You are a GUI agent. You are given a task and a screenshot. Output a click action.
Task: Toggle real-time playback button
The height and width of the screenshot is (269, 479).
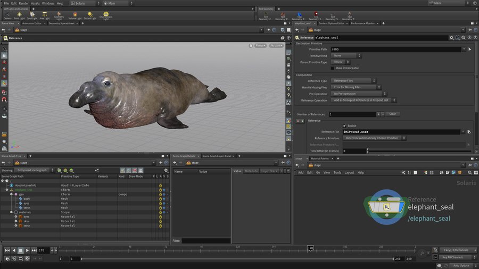(x=27, y=258)
